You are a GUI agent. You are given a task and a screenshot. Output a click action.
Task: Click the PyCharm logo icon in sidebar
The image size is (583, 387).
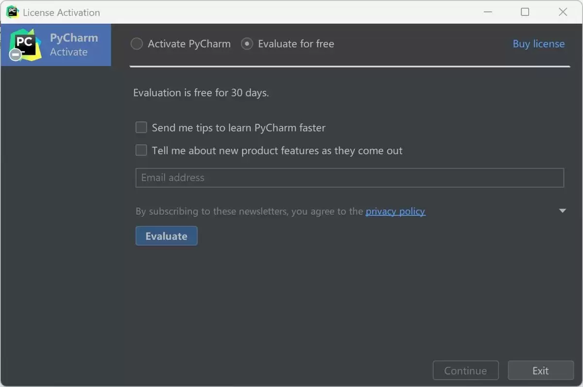coord(25,45)
